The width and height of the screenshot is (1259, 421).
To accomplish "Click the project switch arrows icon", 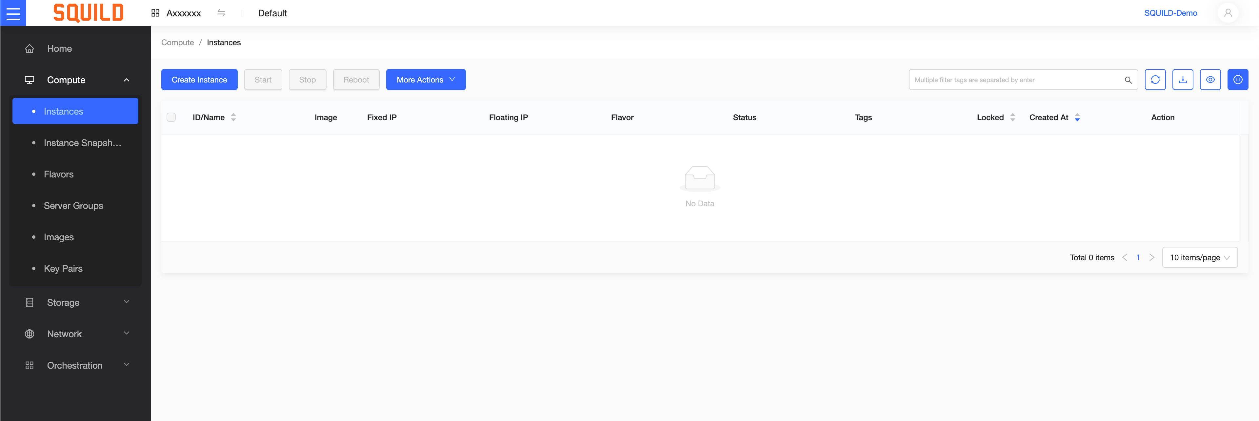I will 221,13.
